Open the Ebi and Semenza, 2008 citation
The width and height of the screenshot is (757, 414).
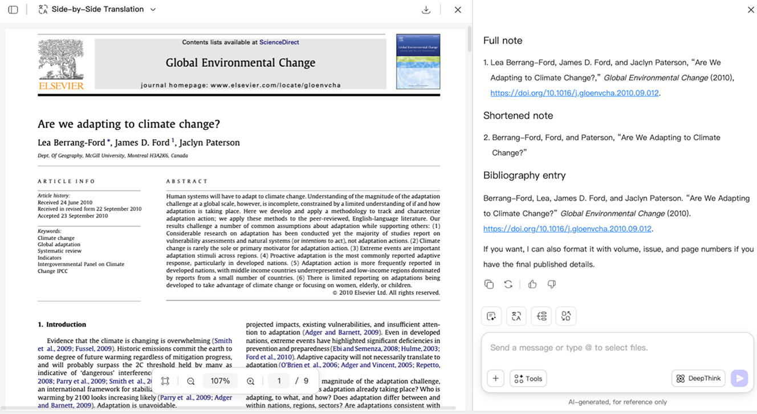coord(365,348)
